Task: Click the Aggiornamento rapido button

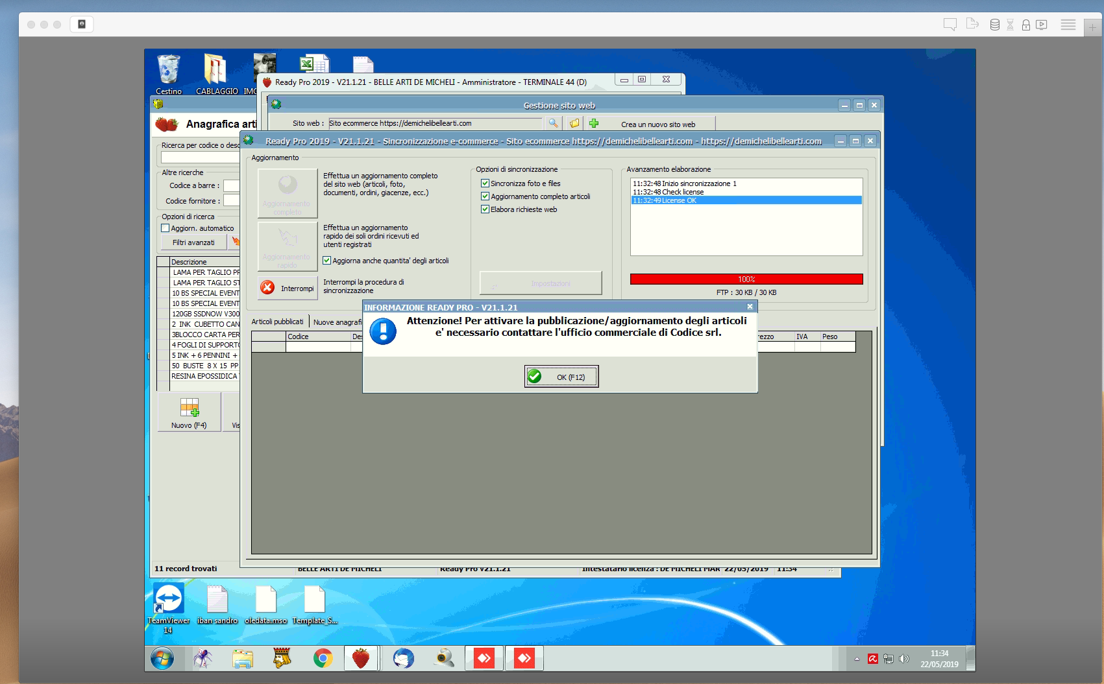Action: click(x=288, y=246)
